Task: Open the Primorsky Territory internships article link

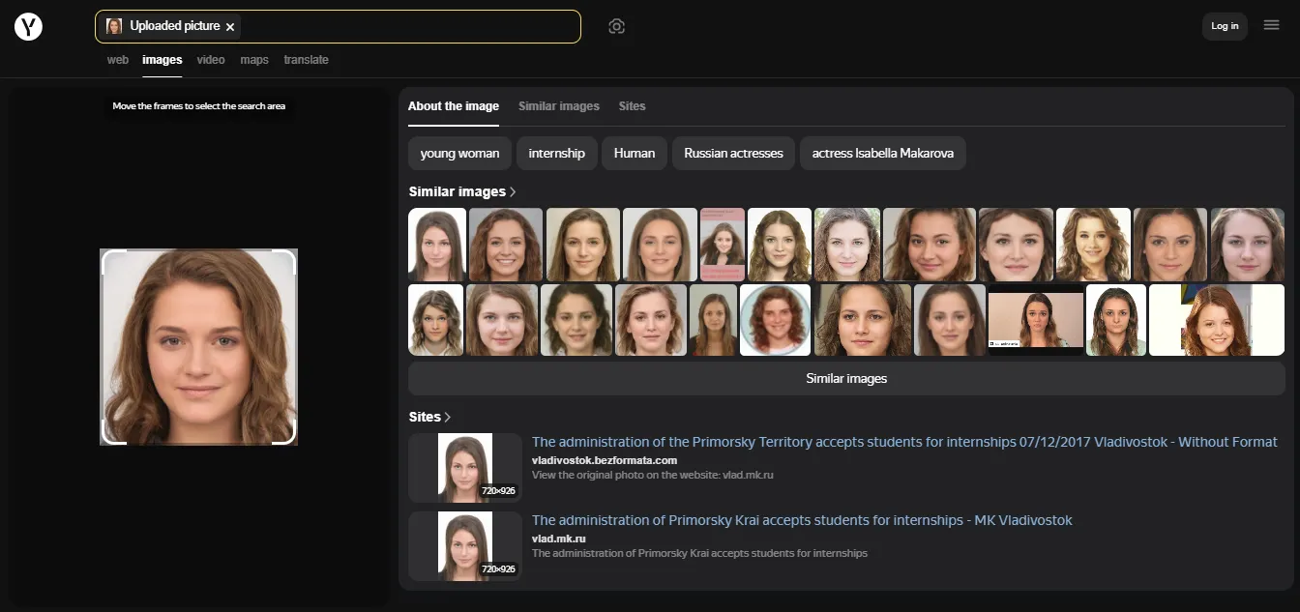Action: coord(903,442)
